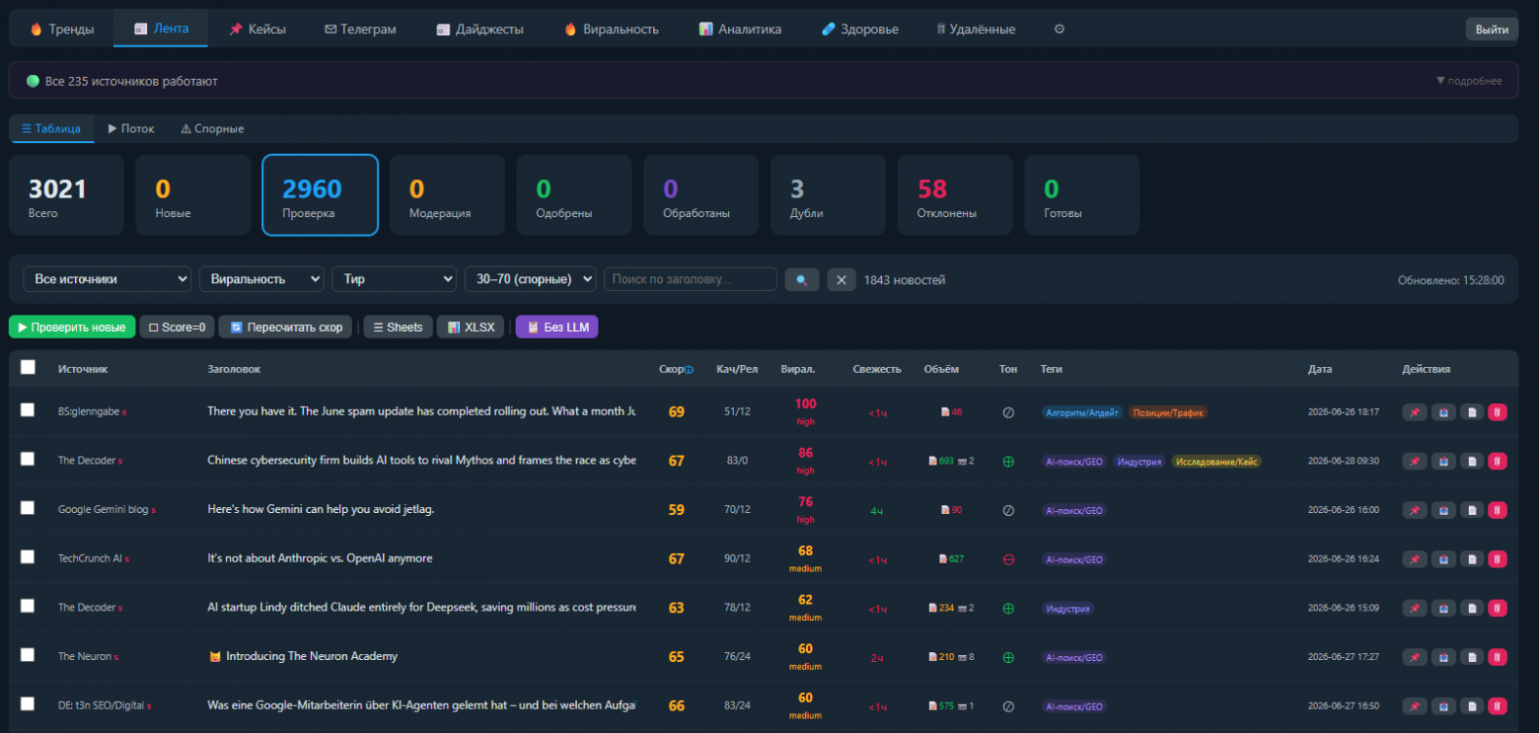Viewport: 1539px width, 733px height.
Task: Open the Тир filter dropdown
Action: [x=394, y=279]
